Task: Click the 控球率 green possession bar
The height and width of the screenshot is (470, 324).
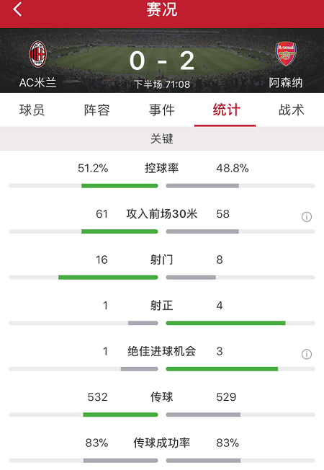Action: point(120,186)
